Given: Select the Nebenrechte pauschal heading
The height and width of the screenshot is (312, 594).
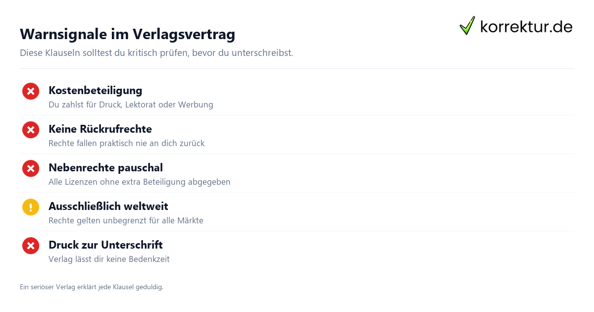Looking at the screenshot, I should pyautogui.click(x=105, y=168).
